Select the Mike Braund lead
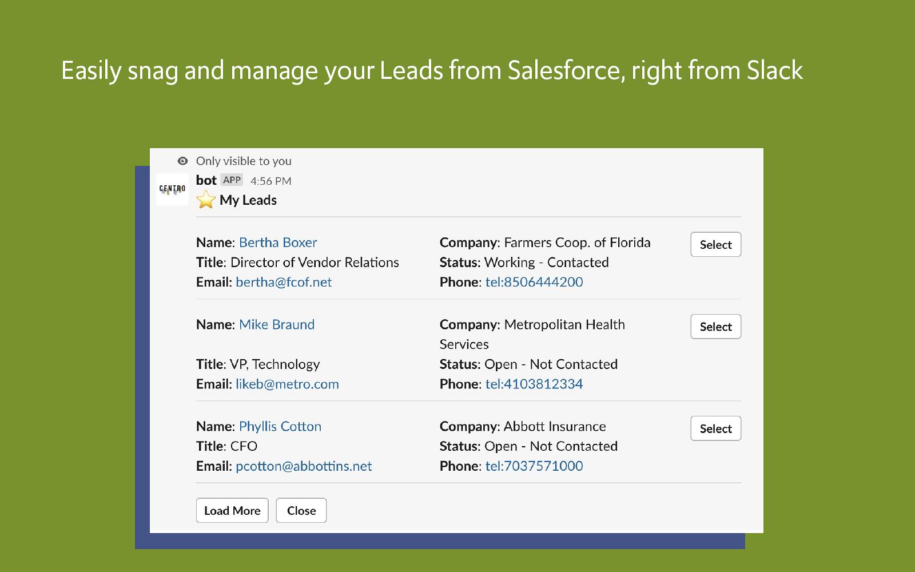Screen dimensions: 915x572 [715, 327]
